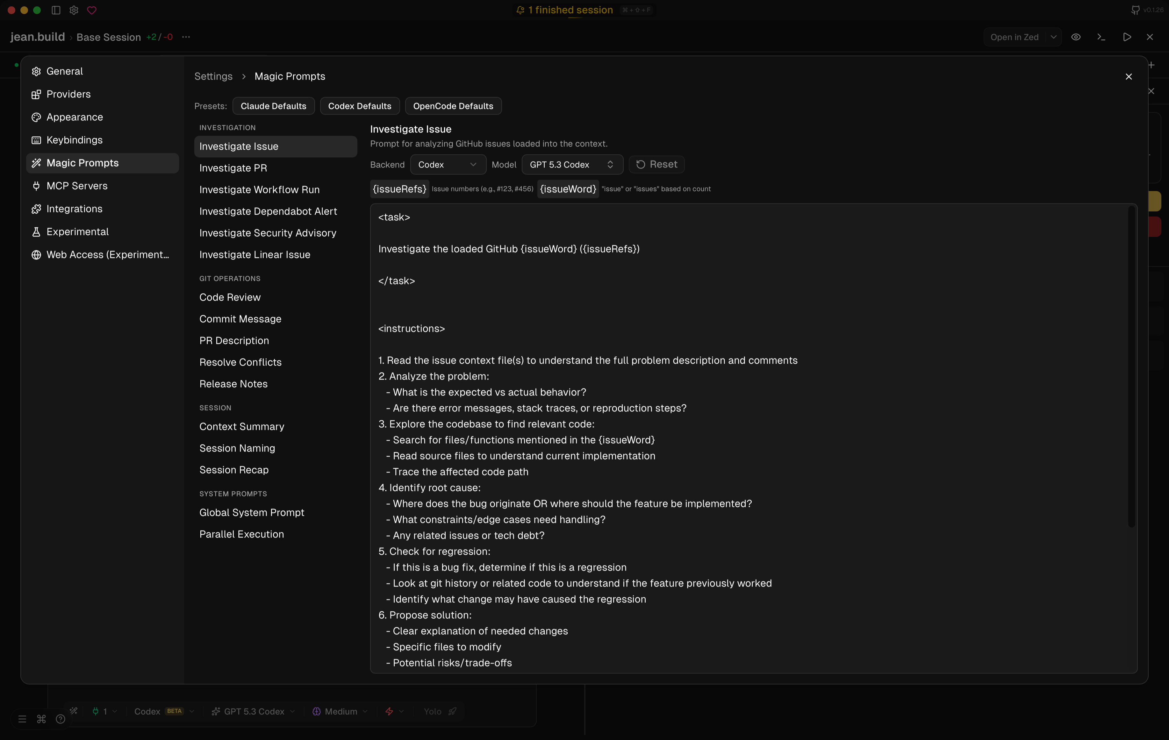Toggle the sidebar panel icon top left

coord(55,10)
